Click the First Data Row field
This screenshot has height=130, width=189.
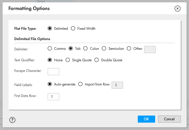pos(53,97)
